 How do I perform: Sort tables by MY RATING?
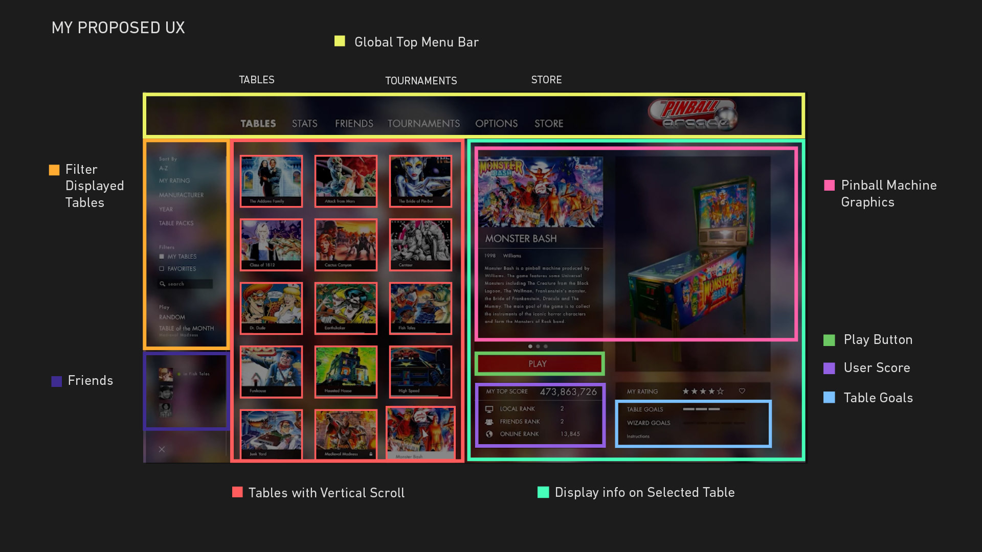pyautogui.click(x=174, y=181)
